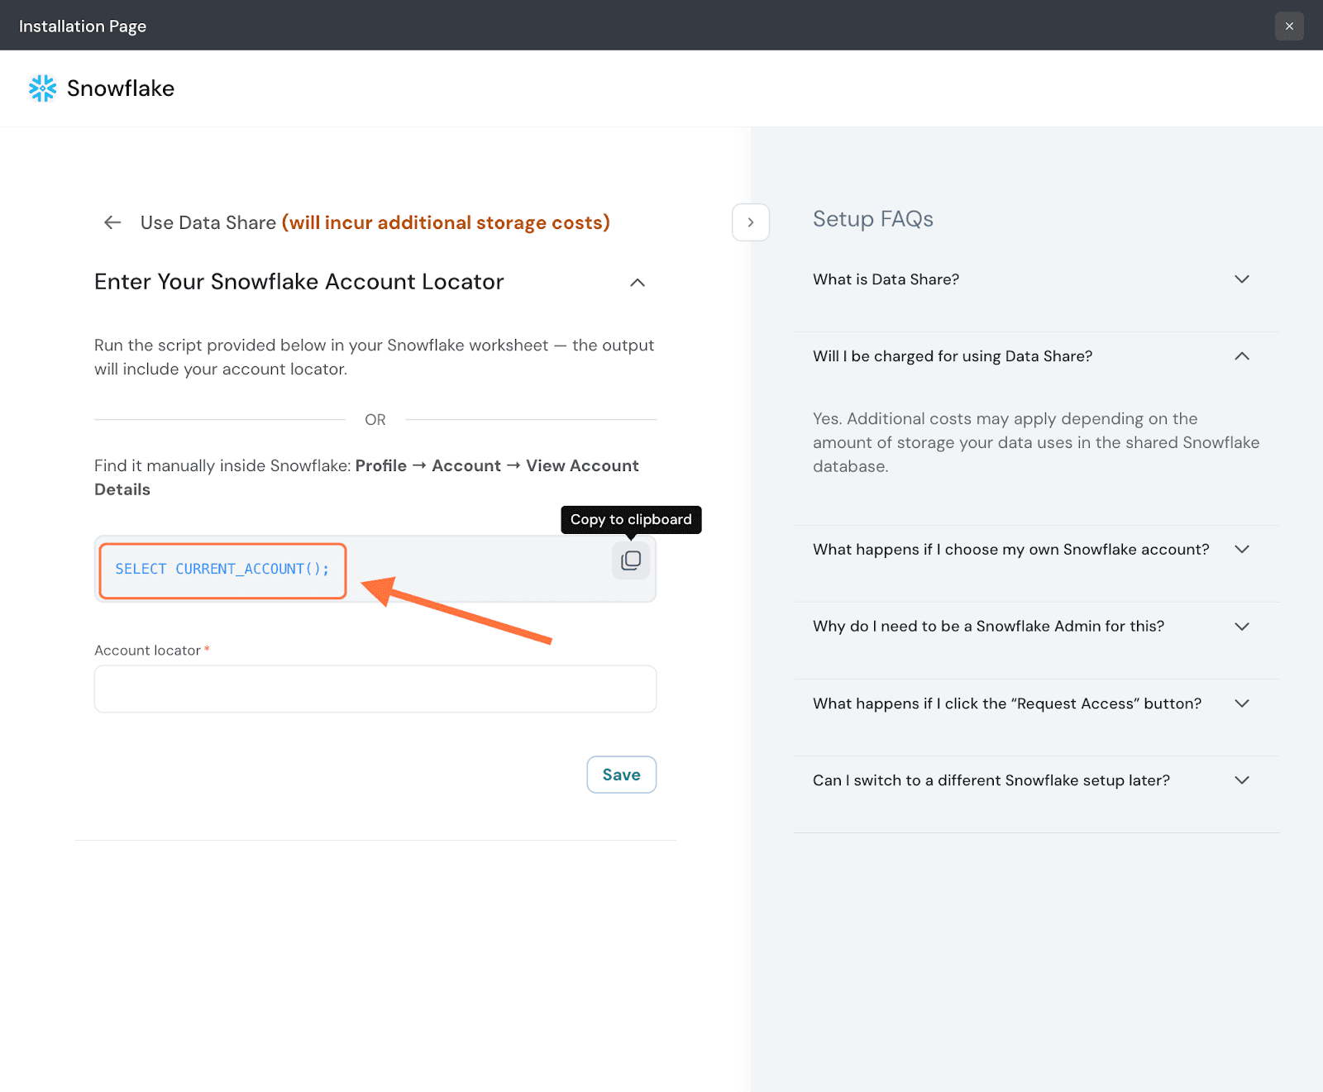The image size is (1323, 1092).
Task: Close the Installation Page dialog
Action: pos(1289,26)
